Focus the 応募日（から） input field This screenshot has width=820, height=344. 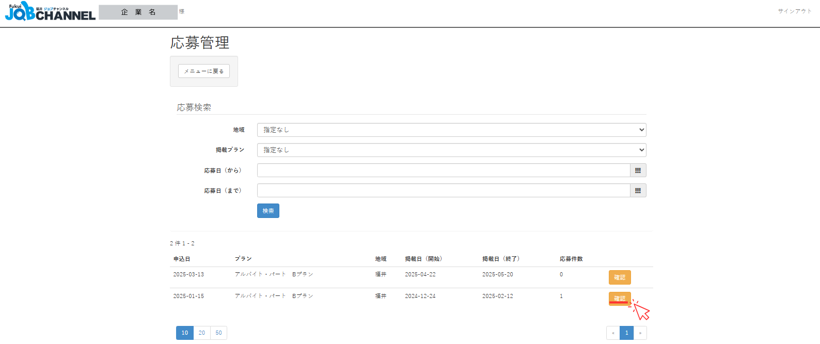pyautogui.click(x=444, y=170)
